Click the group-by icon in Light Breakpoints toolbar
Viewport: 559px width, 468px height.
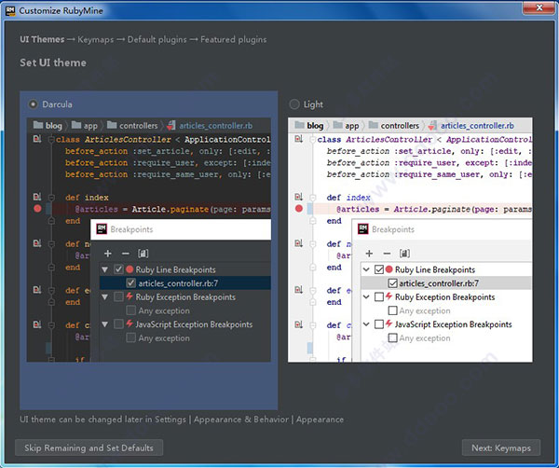pyautogui.click(x=404, y=254)
